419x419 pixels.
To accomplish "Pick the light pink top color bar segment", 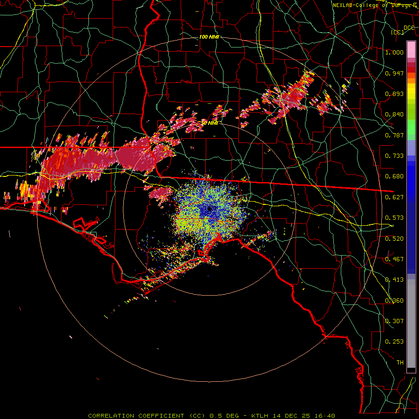I will 411,49.
